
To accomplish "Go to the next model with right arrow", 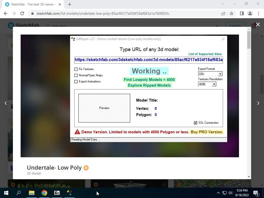I will pyautogui.click(x=258, y=103).
